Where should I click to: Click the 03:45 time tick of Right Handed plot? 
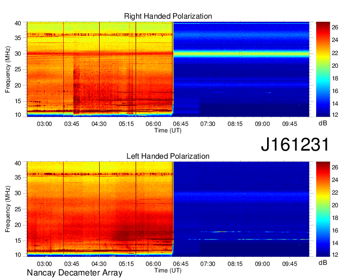point(72,124)
